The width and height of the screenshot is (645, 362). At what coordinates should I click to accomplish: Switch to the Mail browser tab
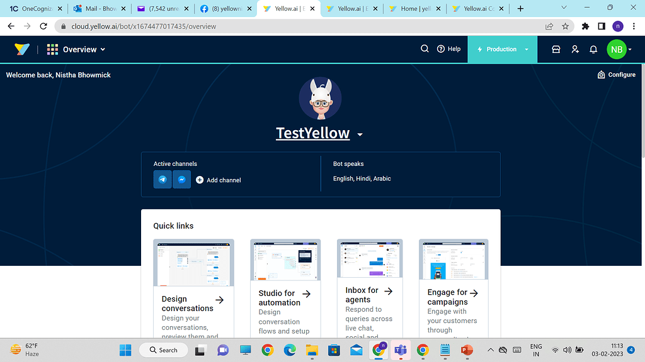(98, 9)
